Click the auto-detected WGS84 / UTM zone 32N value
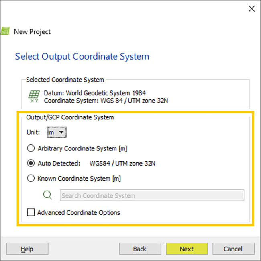Image resolution: width=261 pixels, height=261 pixels. coord(122,164)
